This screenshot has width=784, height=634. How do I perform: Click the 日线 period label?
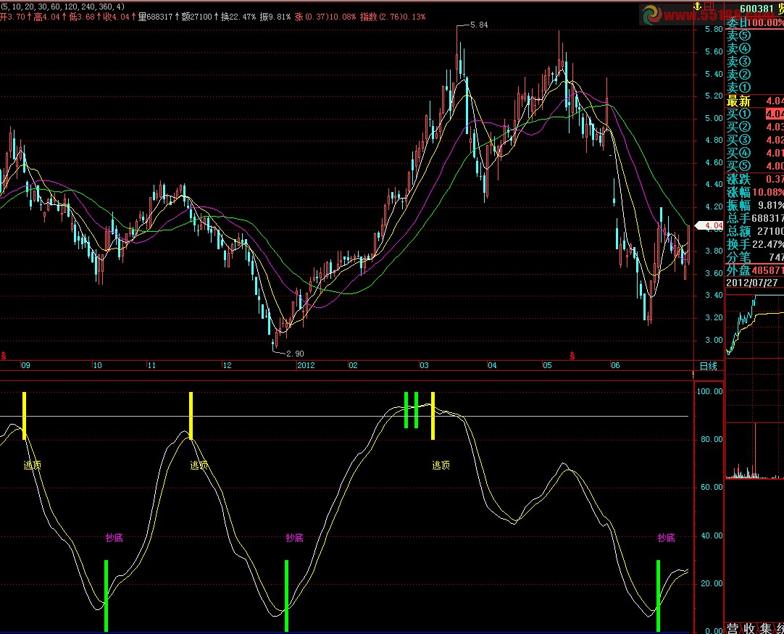(x=707, y=366)
